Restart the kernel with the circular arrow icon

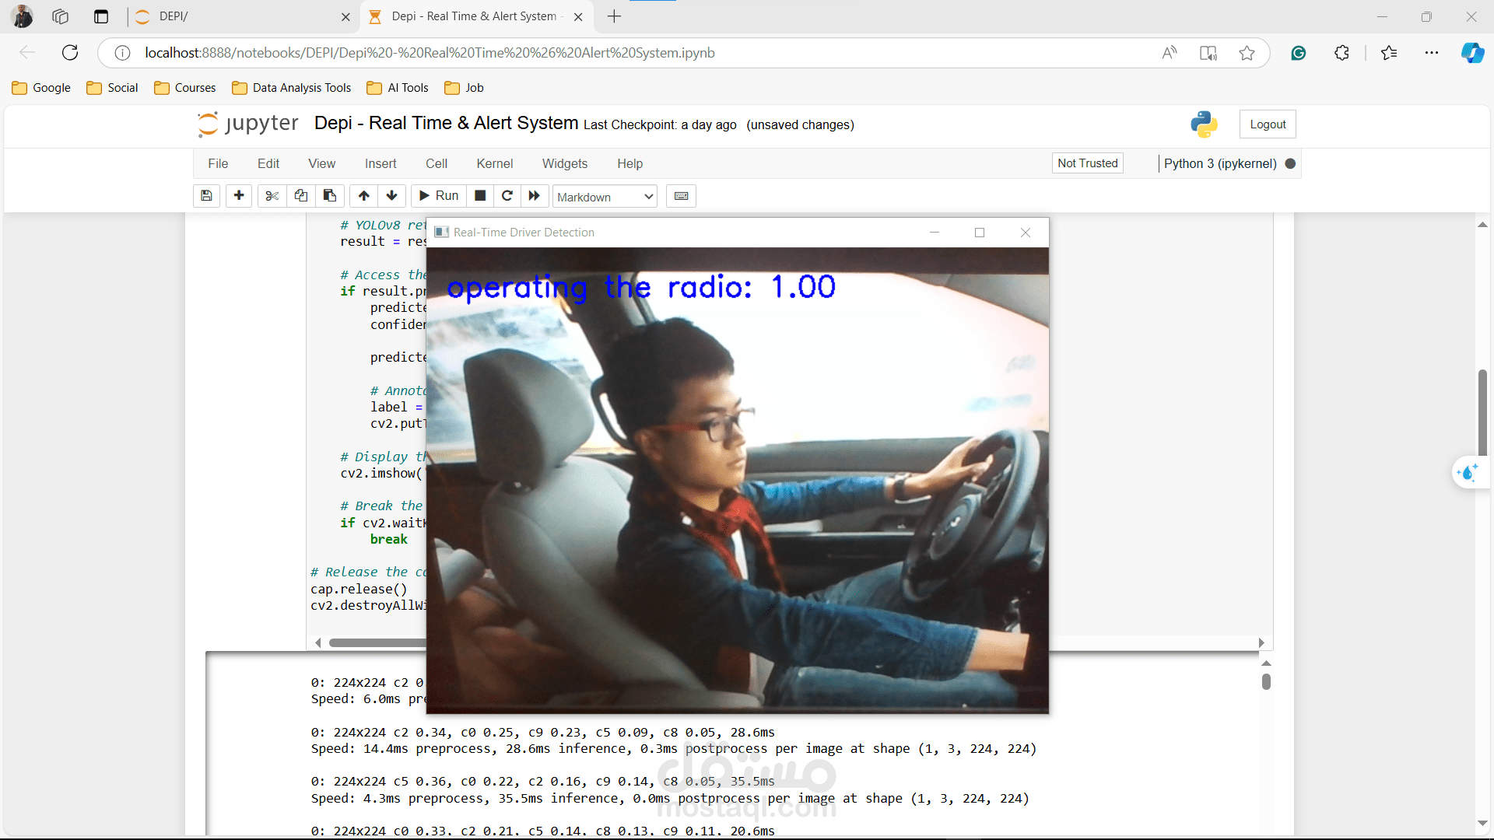(507, 196)
